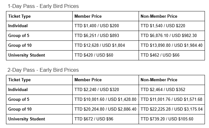Click the TTD $13,890.80 / USD $1,984.40 cell
This screenshot has height=128, width=209.
[172, 46]
